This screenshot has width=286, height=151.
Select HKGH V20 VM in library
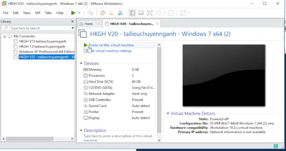tap(47, 57)
